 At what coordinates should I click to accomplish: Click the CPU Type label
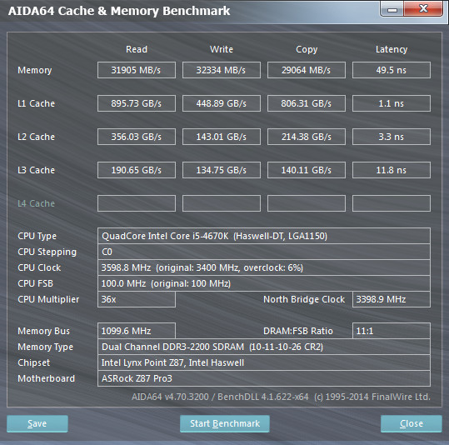(x=37, y=236)
